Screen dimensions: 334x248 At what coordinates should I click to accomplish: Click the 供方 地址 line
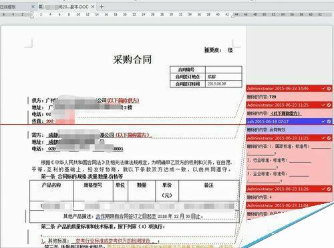(x=82, y=107)
